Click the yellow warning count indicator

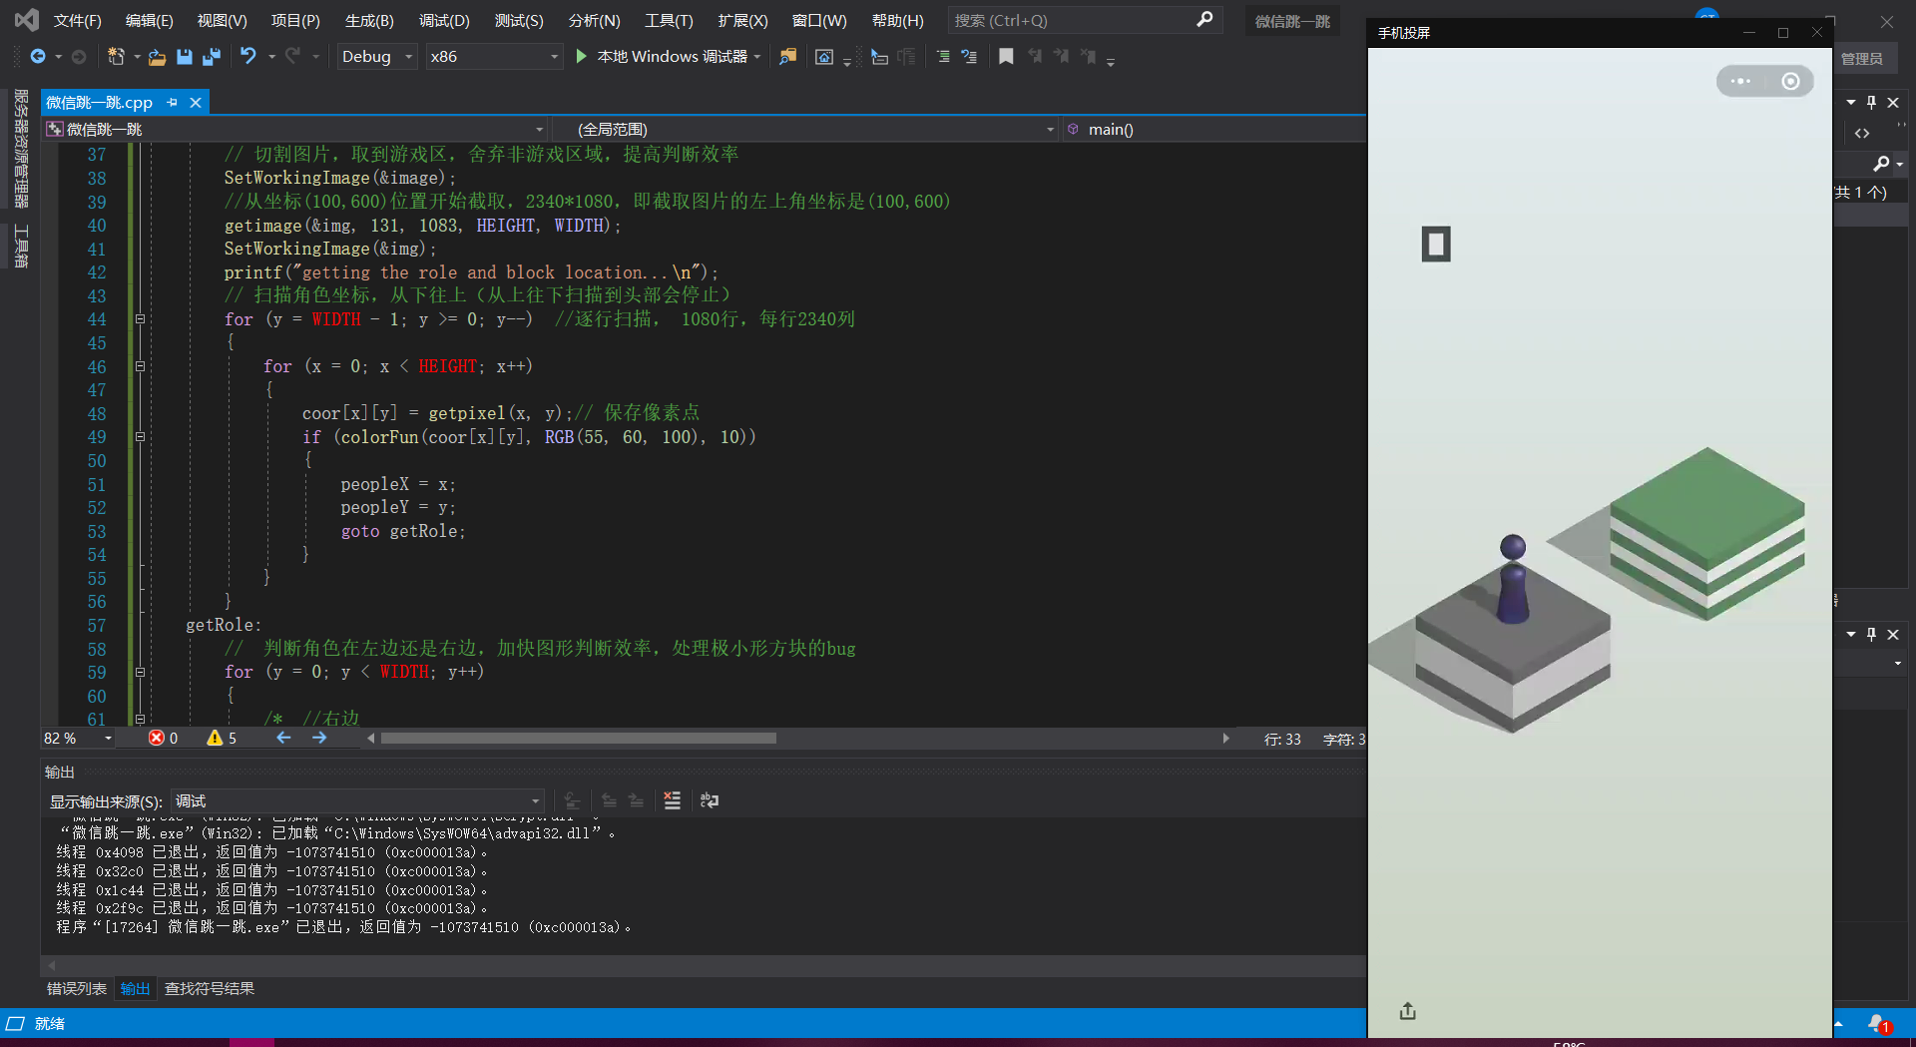pyautogui.click(x=222, y=738)
